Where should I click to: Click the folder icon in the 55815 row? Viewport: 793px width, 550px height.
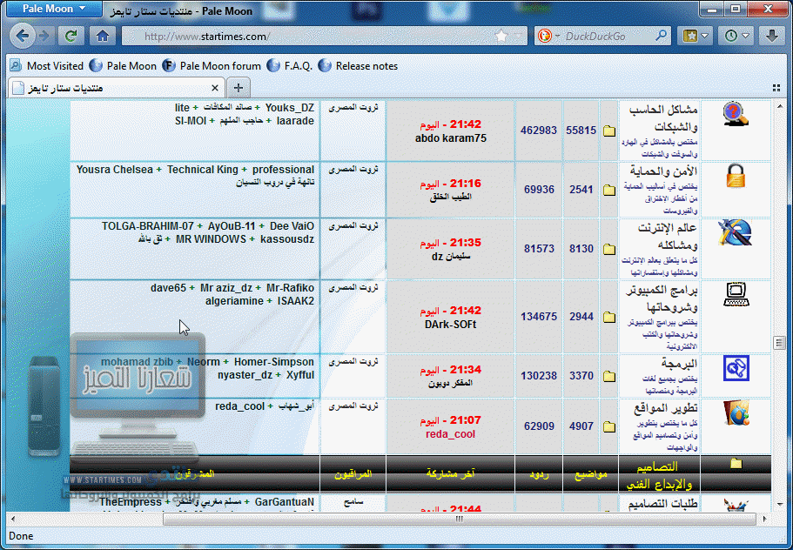coord(609,131)
